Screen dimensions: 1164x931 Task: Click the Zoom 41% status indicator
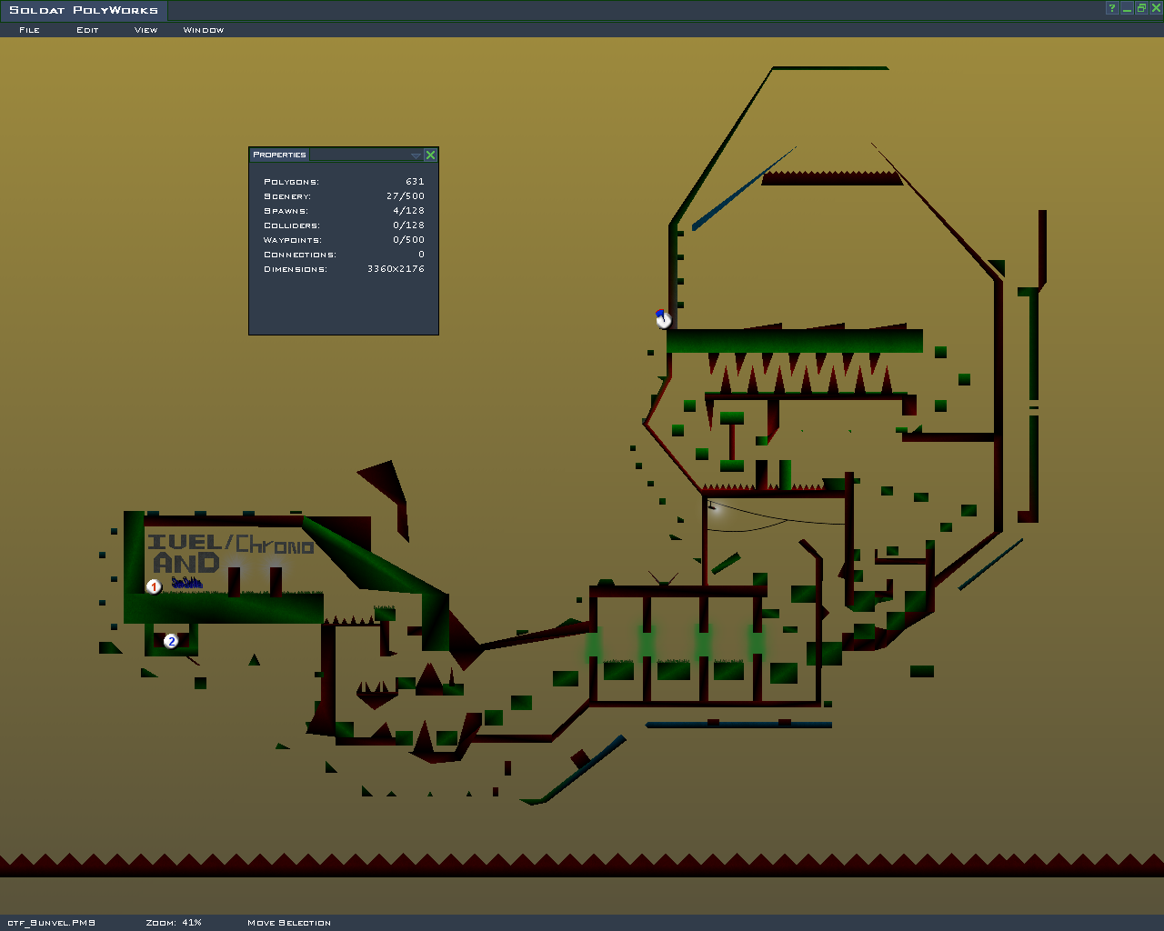point(174,922)
